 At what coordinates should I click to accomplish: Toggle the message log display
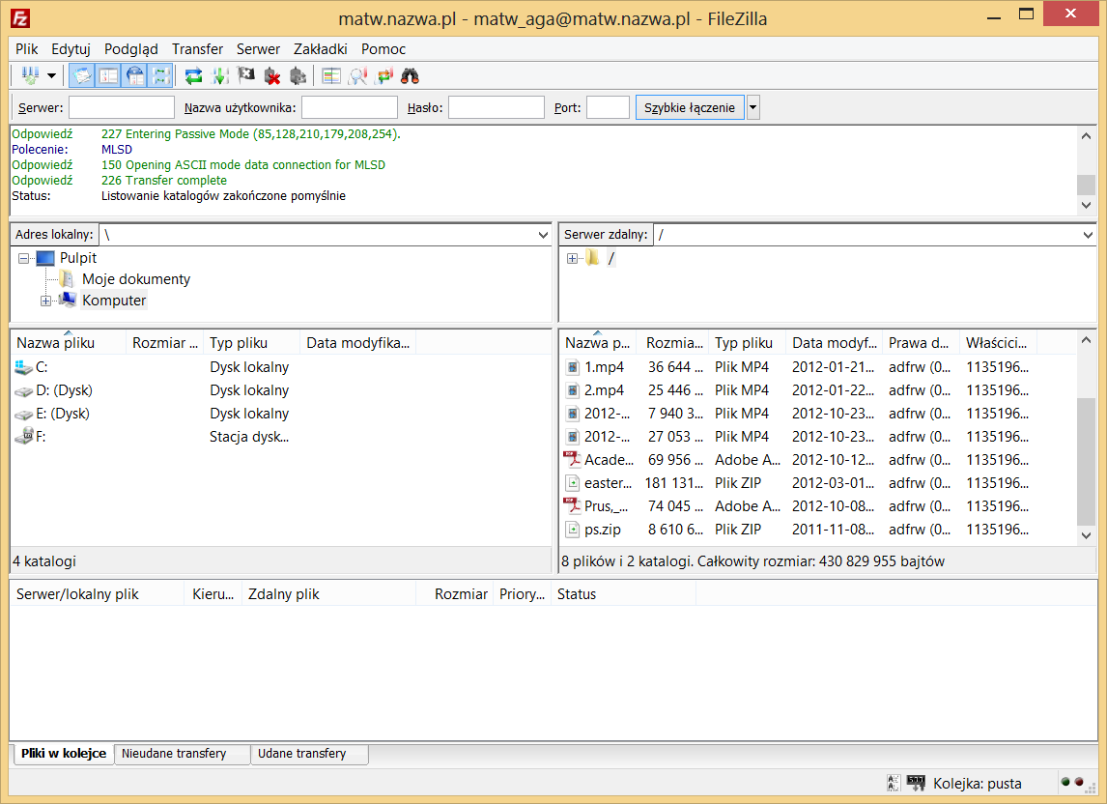coord(82,75)
